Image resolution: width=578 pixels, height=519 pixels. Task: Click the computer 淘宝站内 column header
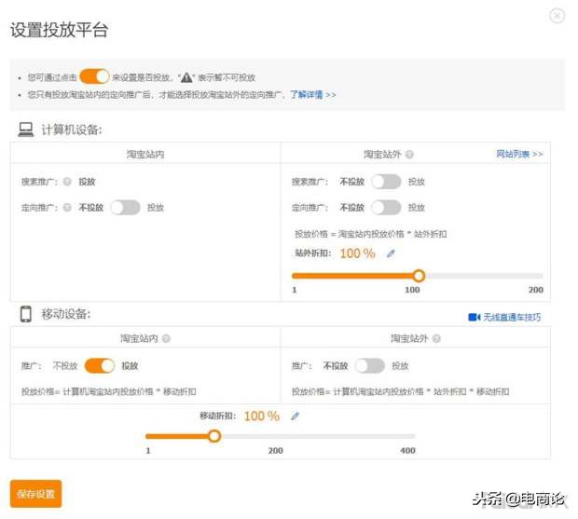click(145, 155)
